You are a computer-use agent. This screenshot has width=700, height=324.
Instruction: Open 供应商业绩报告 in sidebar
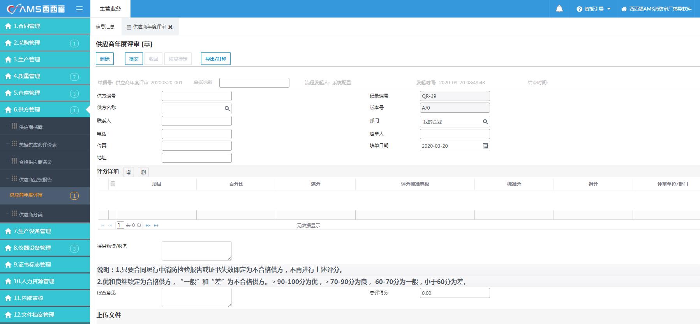tap(45, 179)
